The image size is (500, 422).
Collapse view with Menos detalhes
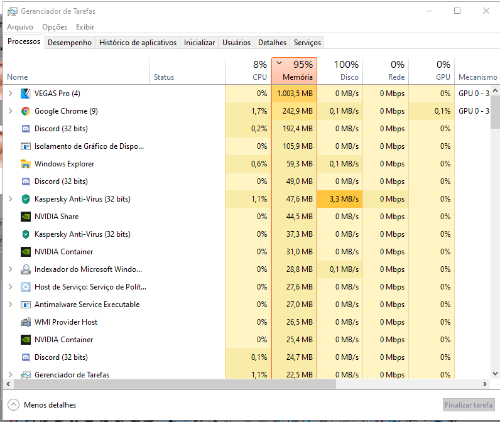pyautogui.click(x=42, y=405)
